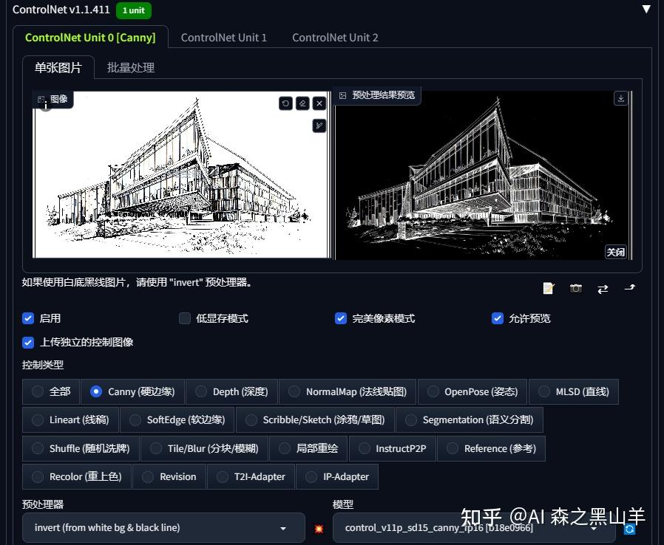Click the swap arrows preview icon
This screenshot has width=664, height=545.
pos(603,289)
